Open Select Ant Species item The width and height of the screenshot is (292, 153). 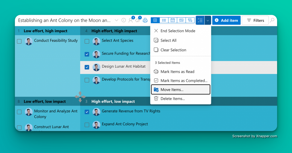coord(117,41)
